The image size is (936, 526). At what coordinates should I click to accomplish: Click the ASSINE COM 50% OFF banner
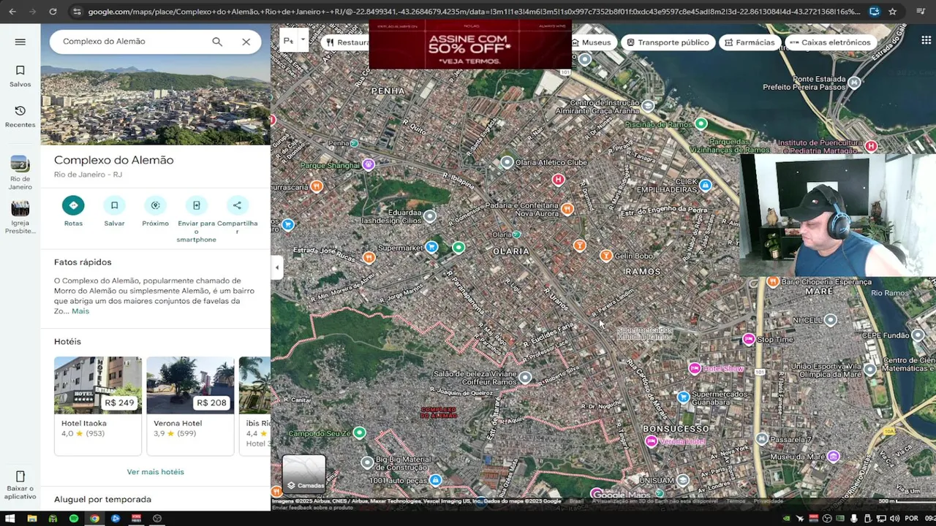tap(469, 45)
